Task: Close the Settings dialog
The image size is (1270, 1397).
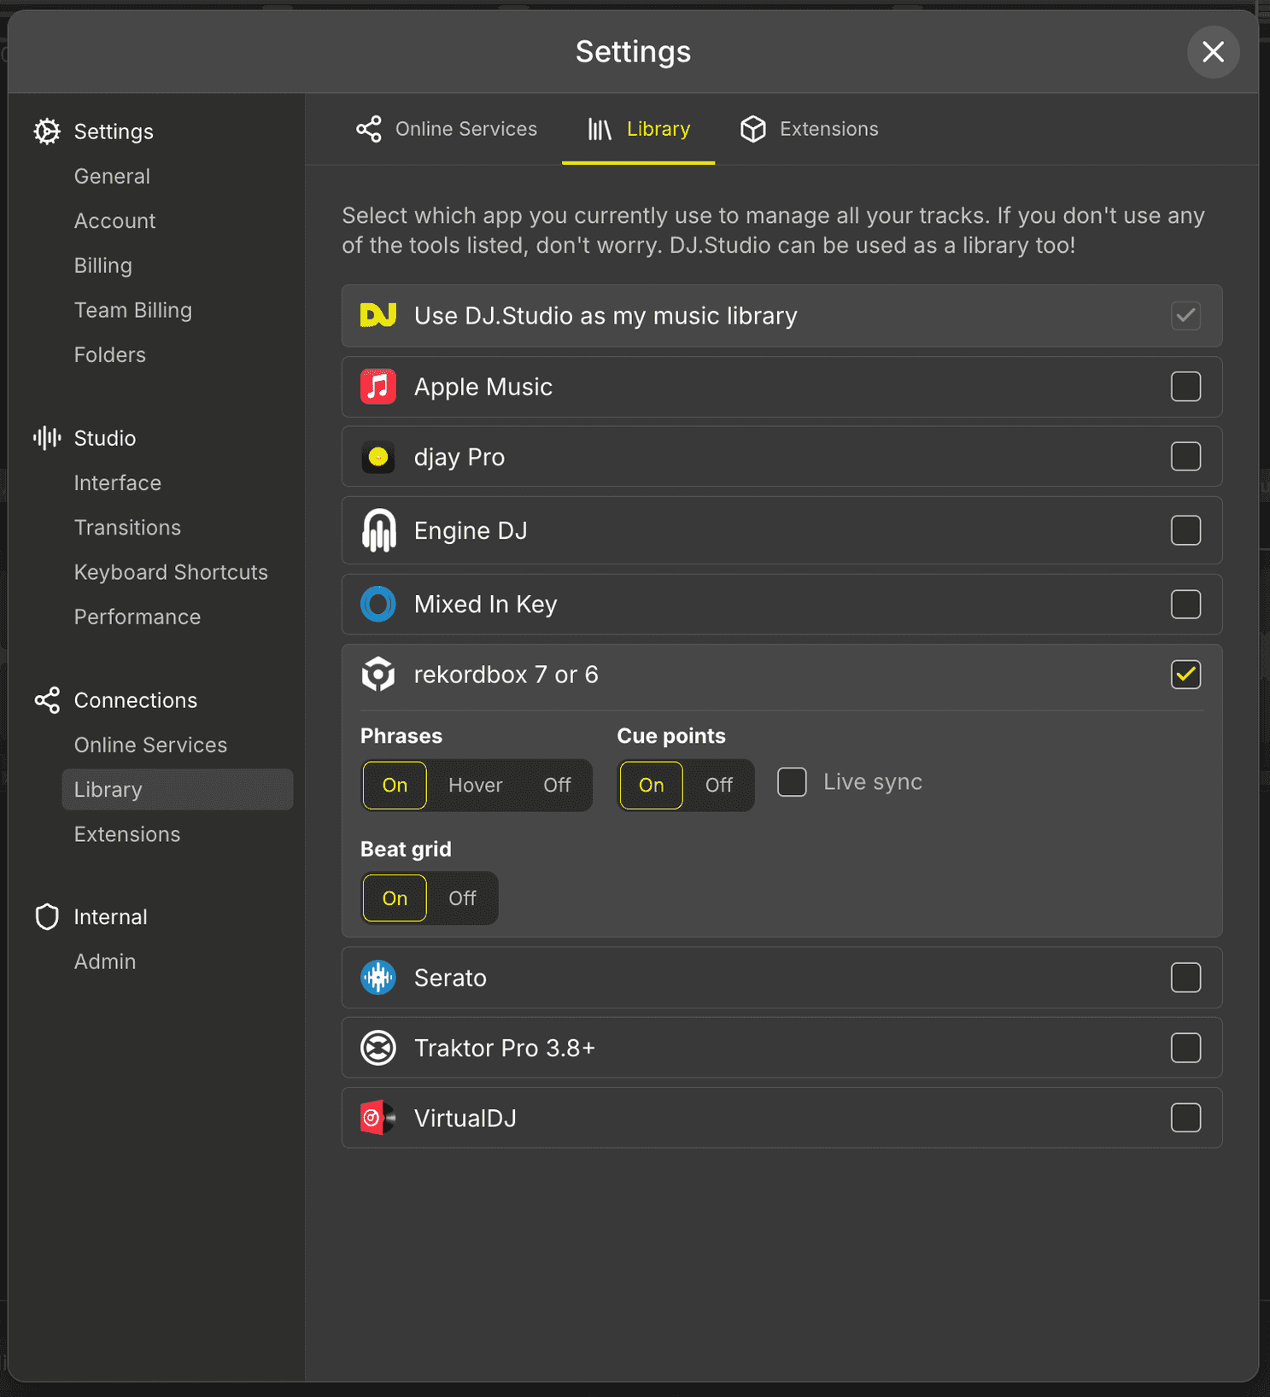Action: [x=1213, y=52]
